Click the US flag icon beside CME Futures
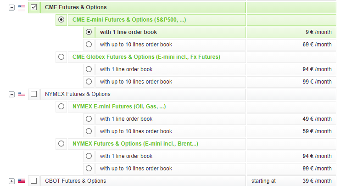 pos(21,7)
